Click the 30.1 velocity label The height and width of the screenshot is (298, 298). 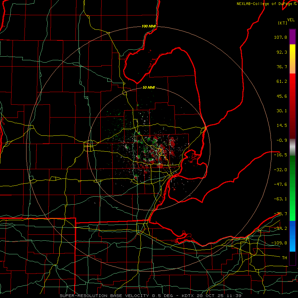pyautogui.click(x=282, y=111)
